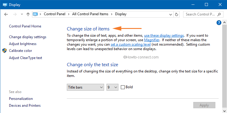This screenshot has width=227, height=113.
Task: Click the shield icon beside Calibrate color
Action: pyautogui.click(x=4, y=51)
